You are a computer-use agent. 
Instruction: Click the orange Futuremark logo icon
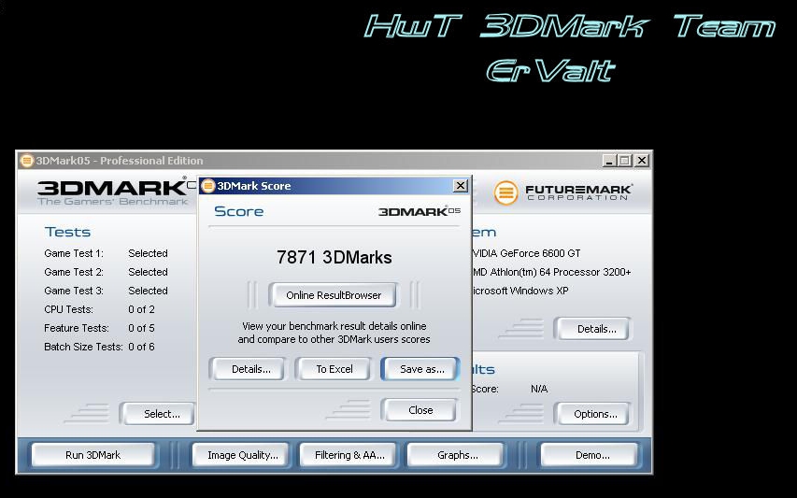505,193
